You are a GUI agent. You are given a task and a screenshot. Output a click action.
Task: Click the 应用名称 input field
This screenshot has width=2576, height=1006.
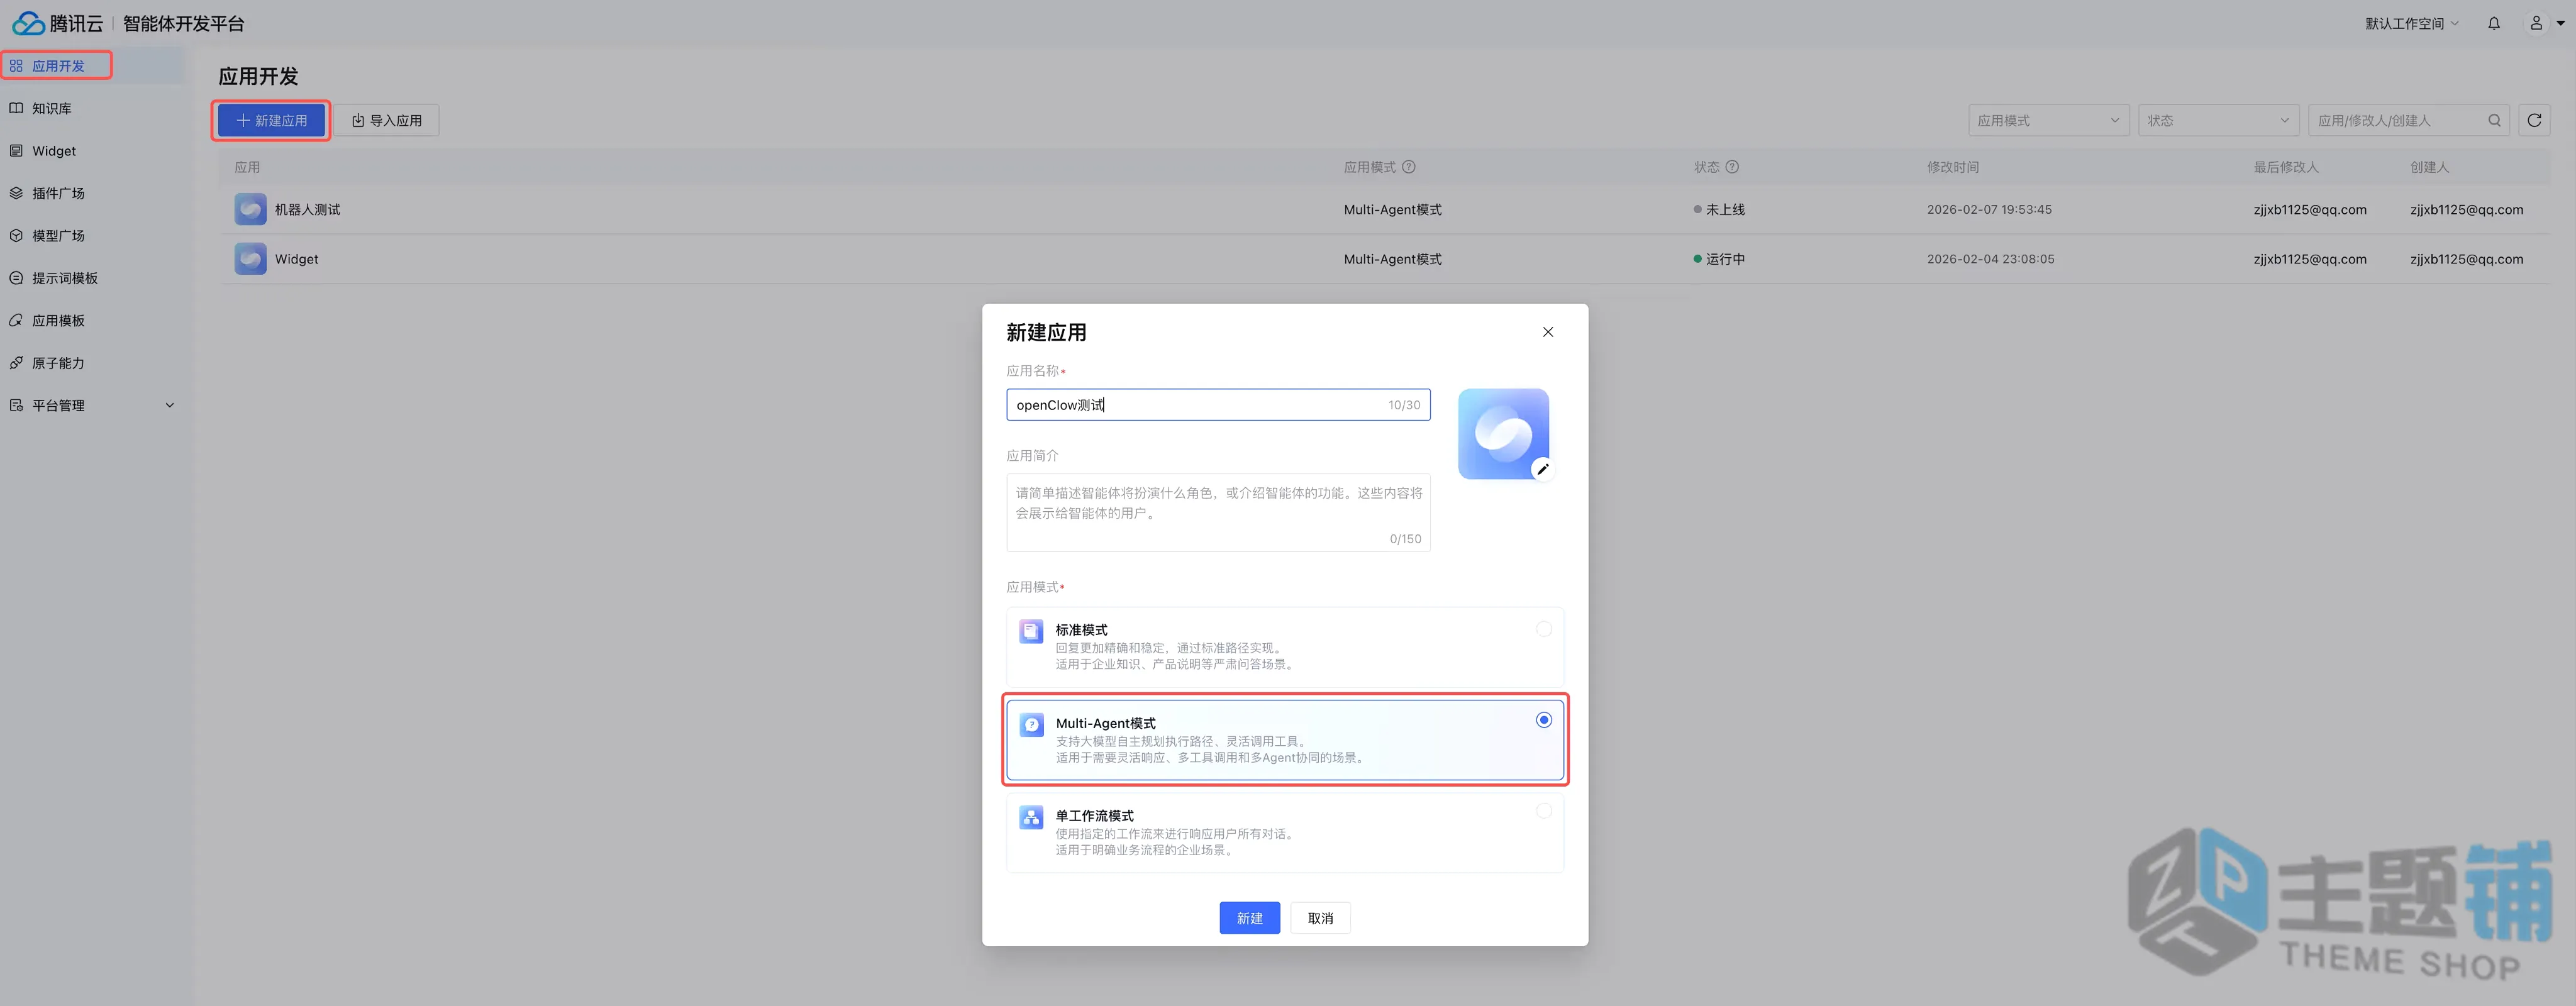[1218, 405]
